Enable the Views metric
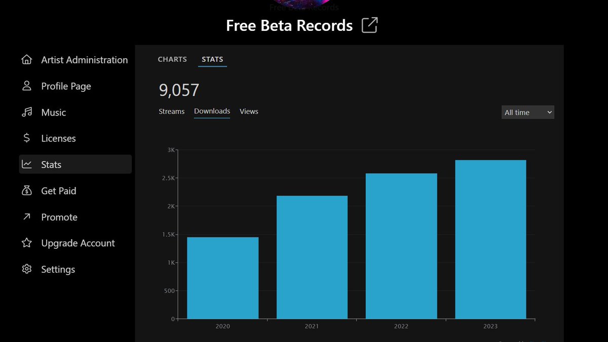Screen dimensions: 608x342 (249, 111)
